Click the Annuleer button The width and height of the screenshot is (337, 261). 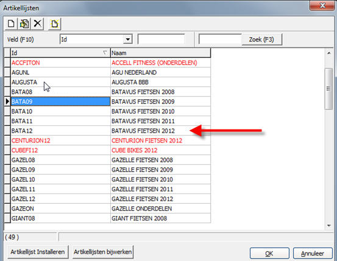[x=313, y=254]
